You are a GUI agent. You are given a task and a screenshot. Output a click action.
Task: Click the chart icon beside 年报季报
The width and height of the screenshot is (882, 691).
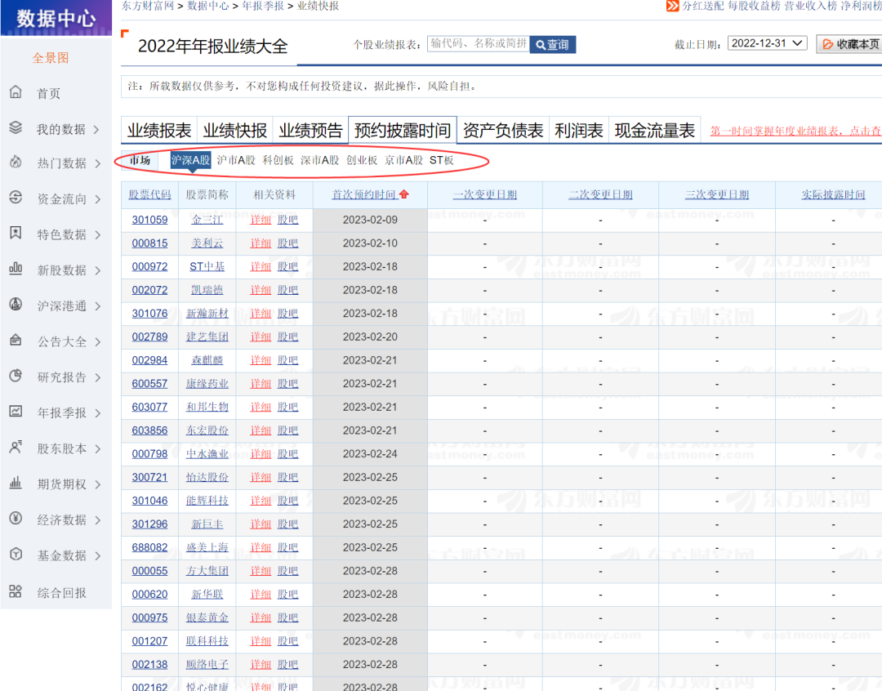[x=16, y=412]
